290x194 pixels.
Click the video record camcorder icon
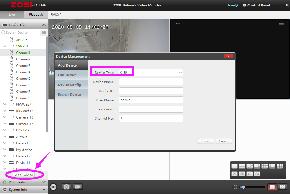pyautogui.click(x=78, y=187)
